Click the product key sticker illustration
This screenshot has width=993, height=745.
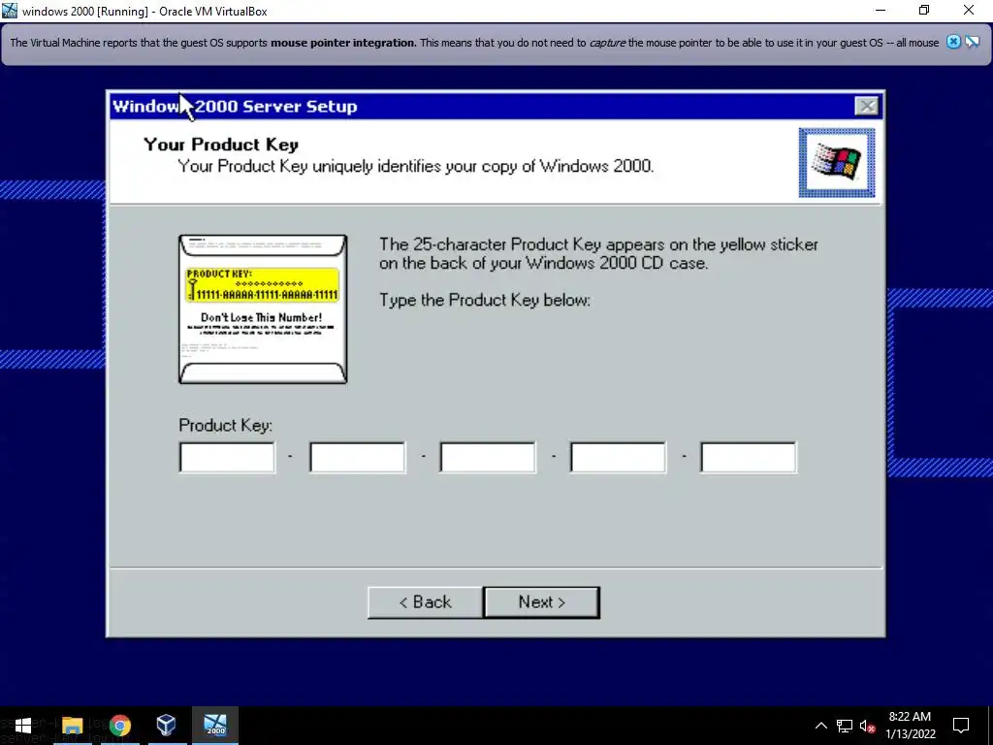tap(263, 309)
